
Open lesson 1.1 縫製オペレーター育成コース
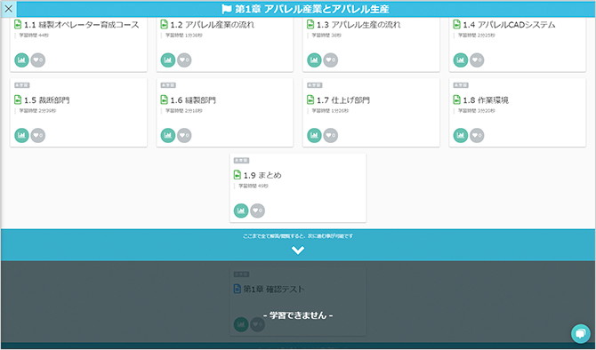[x=82, y=25]
